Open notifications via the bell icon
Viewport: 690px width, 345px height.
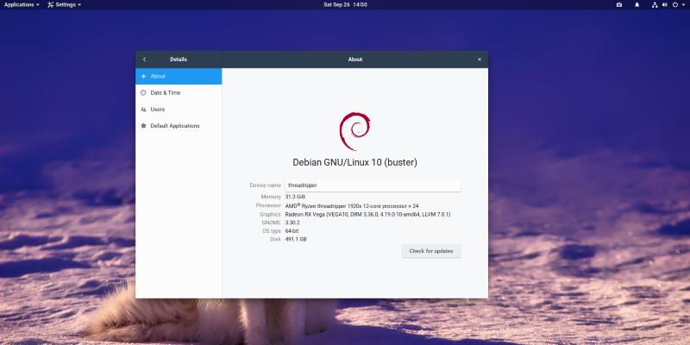tap(637, 4)
